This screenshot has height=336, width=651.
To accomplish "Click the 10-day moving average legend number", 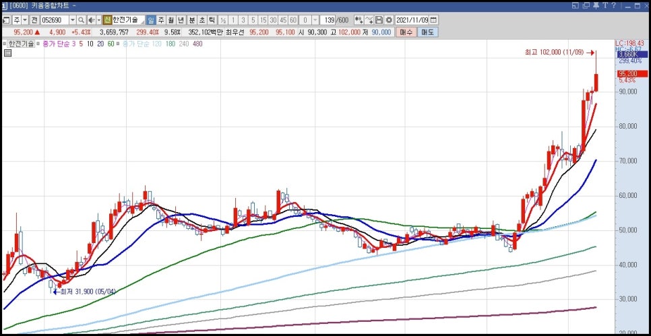I will tap(90, 44).
